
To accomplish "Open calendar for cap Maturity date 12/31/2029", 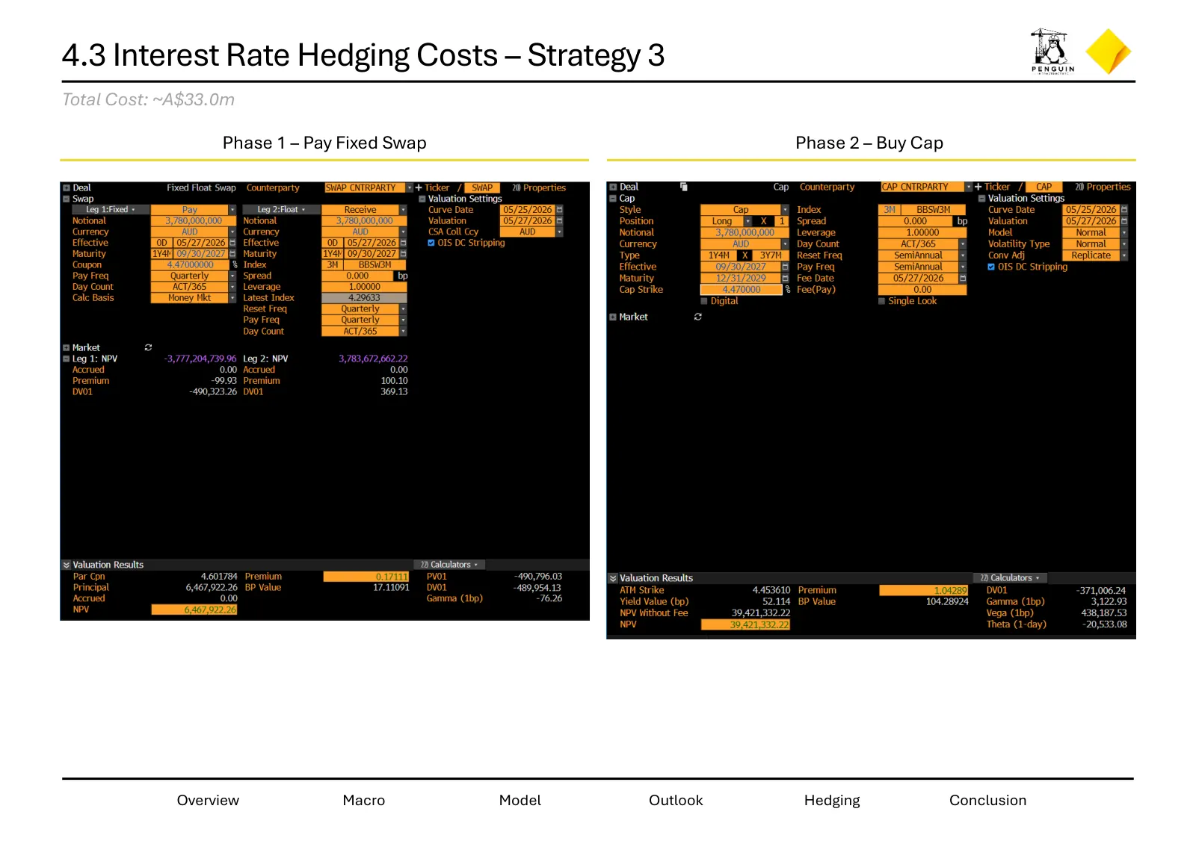I will point(786,278).
